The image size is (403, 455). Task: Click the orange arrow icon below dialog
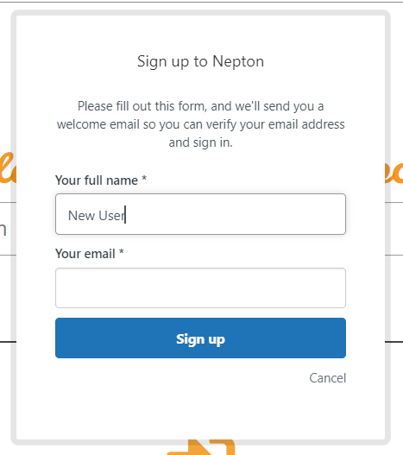pyautogui.click(x=201, y=447)
